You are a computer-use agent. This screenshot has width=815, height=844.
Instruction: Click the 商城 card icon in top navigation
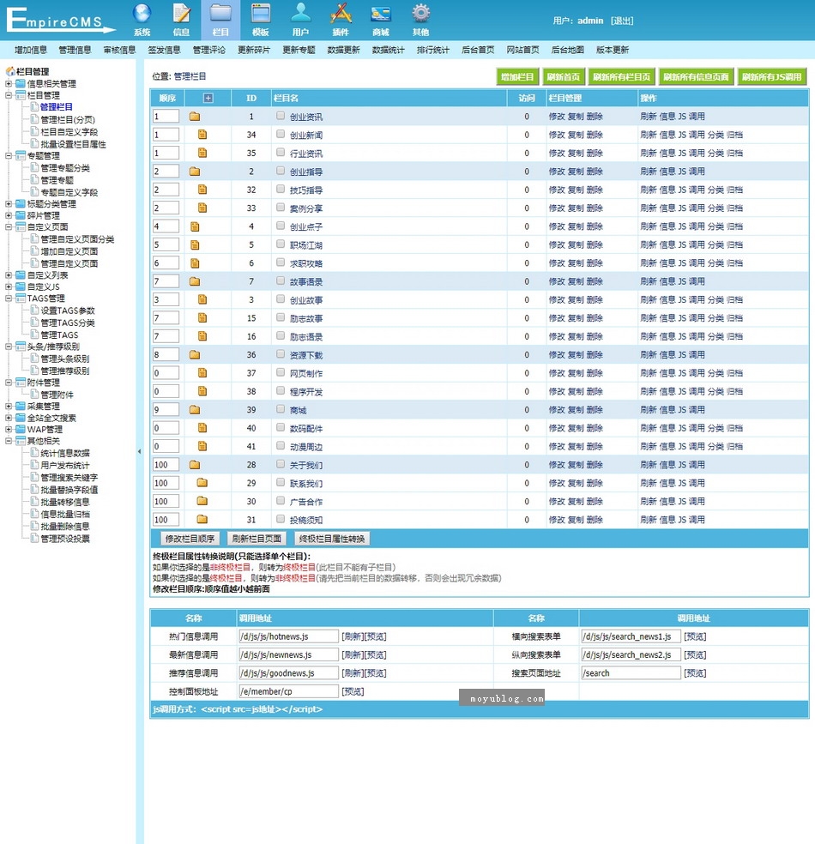coord(381,13)
